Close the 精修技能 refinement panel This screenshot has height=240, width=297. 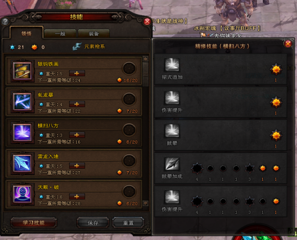tap(288, 44)
